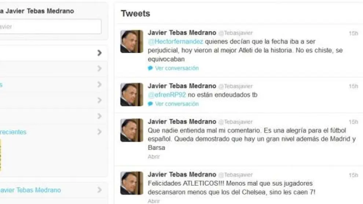This screenshot has height=204, width=363.
Task: Click the 15h timestamp on the first tweet
Action: point(353,33)
